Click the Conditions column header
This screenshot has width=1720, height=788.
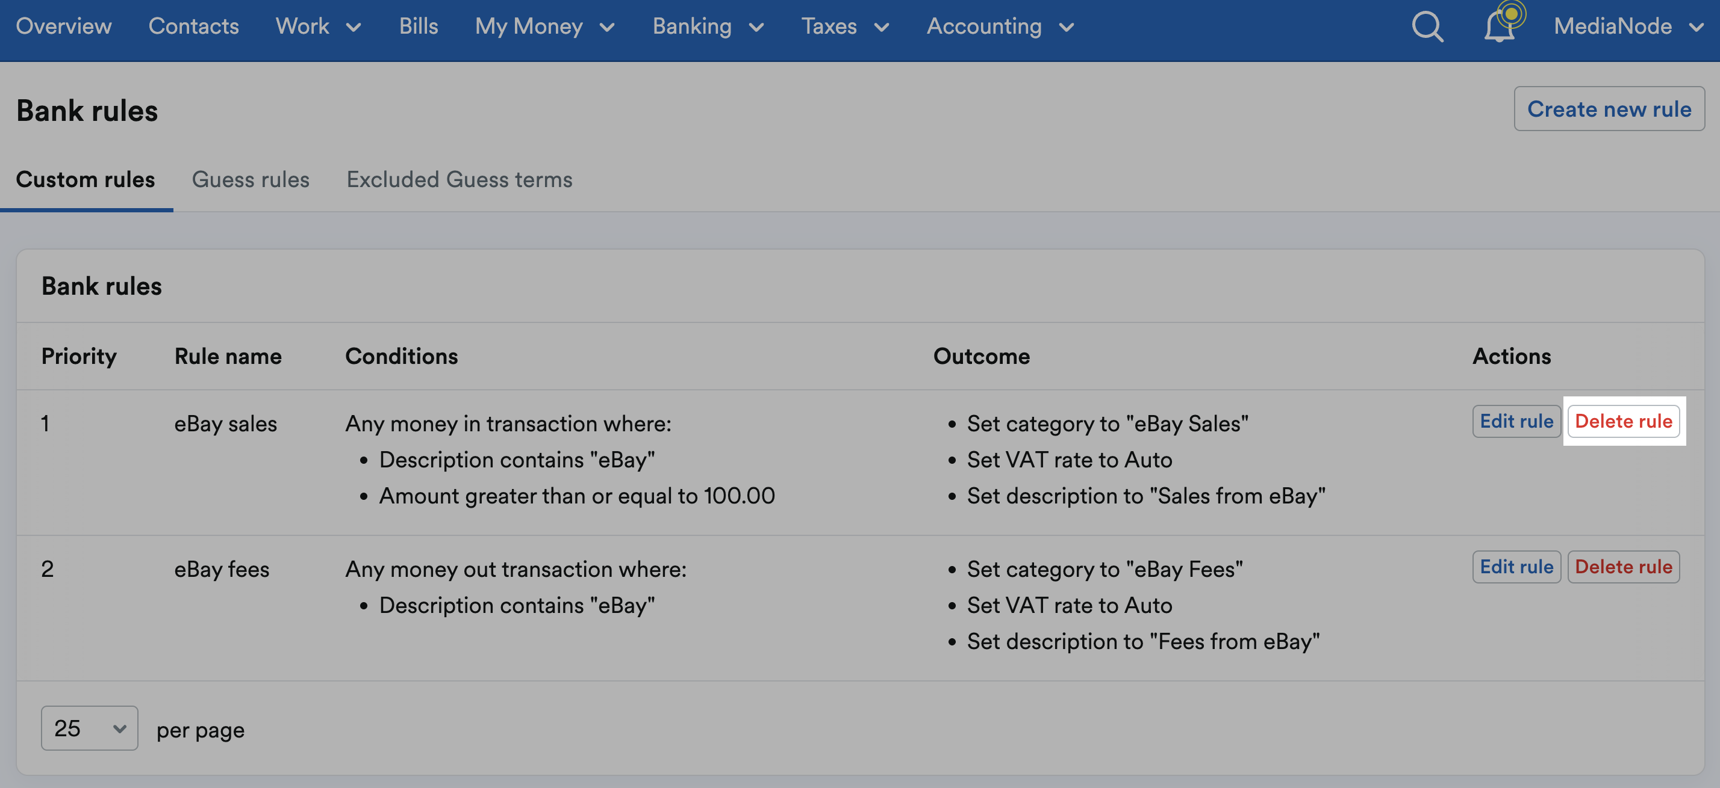pos(401,356)
